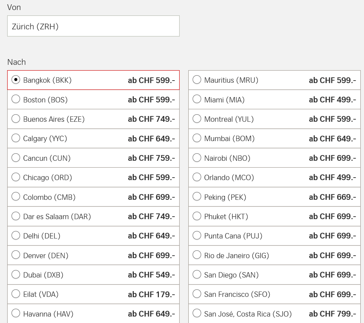Choose Mauritius (MRU) radio button

197,80
